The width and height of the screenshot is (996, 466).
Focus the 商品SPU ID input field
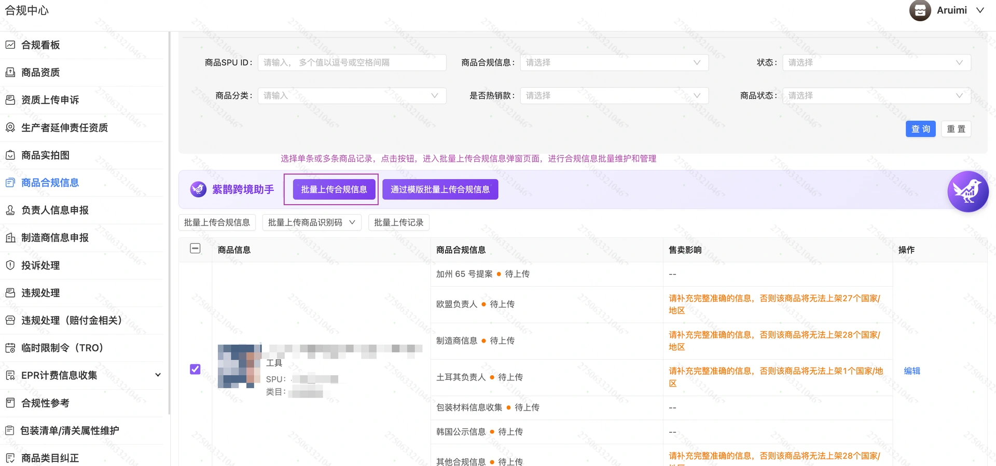[352, 63]
